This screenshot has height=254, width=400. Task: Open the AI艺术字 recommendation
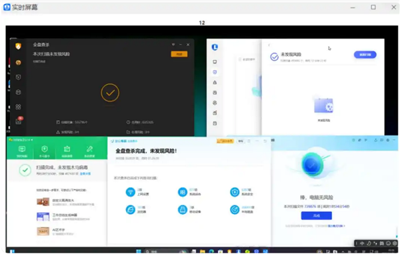coord(55,231)
